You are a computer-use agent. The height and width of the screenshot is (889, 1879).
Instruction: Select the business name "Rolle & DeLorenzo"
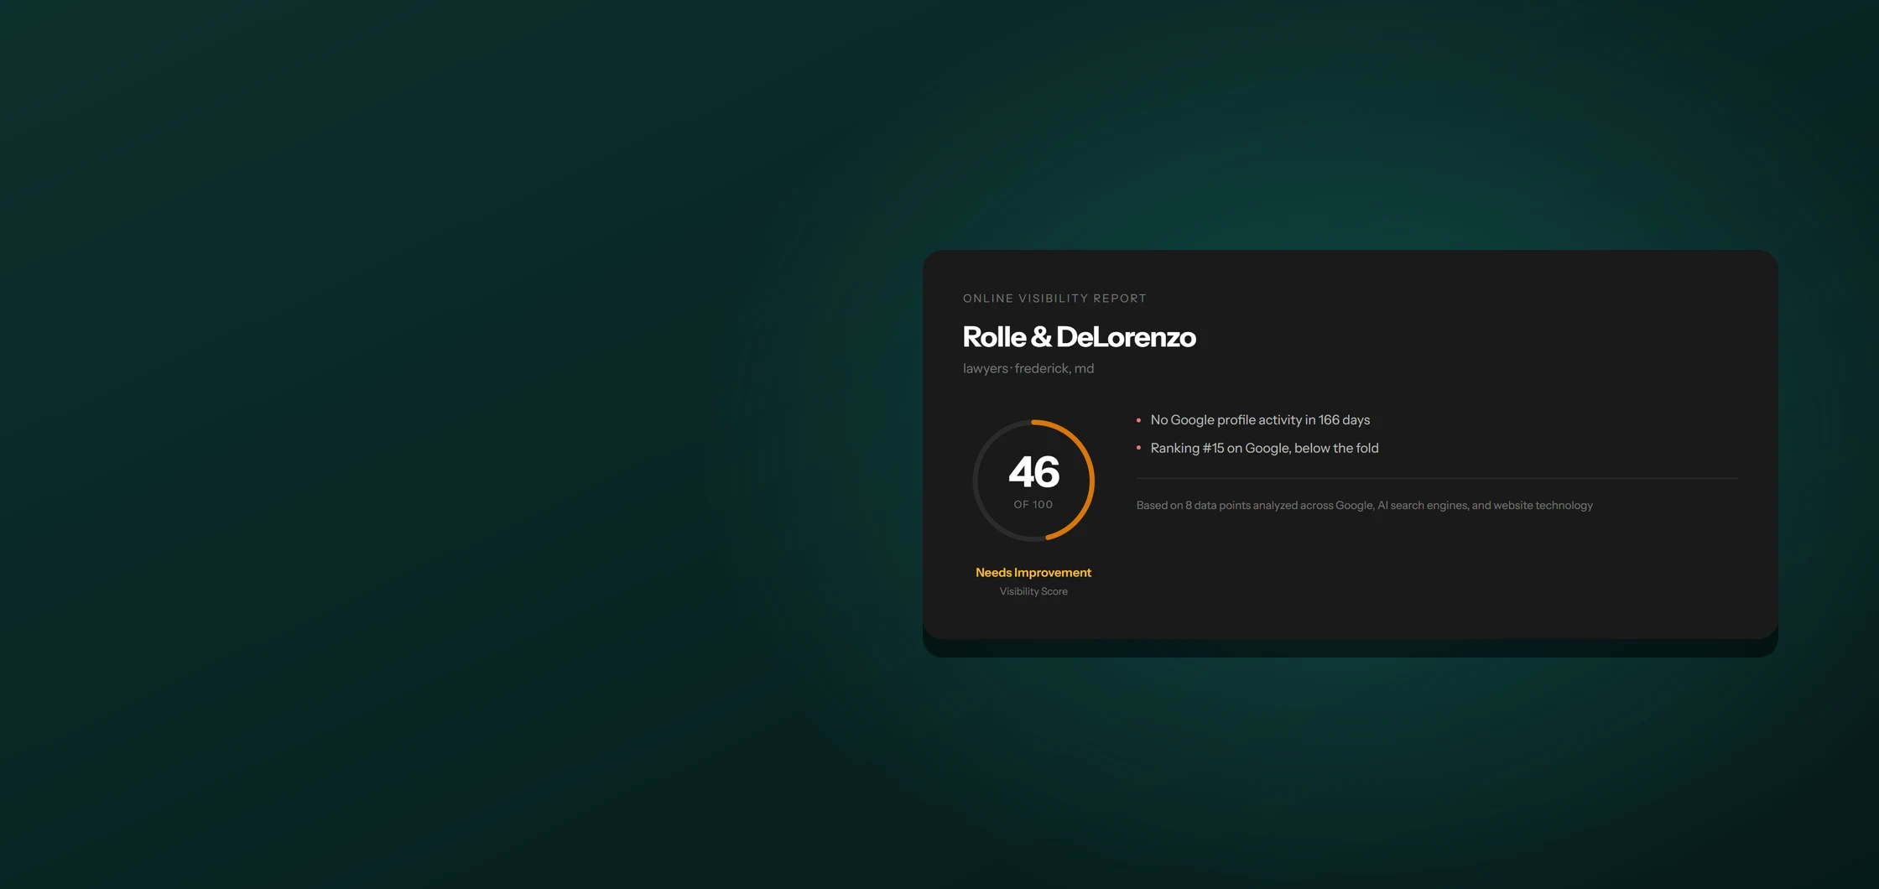pos(1079,337)
